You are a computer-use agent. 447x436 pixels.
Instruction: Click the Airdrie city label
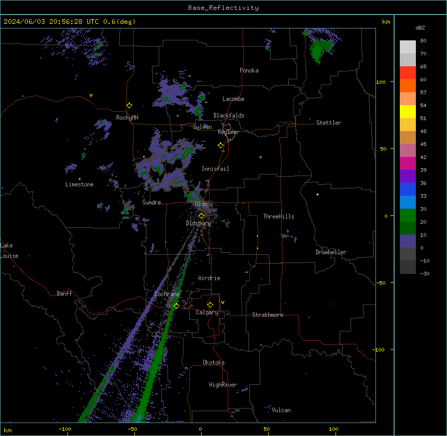tap(209, 278)
